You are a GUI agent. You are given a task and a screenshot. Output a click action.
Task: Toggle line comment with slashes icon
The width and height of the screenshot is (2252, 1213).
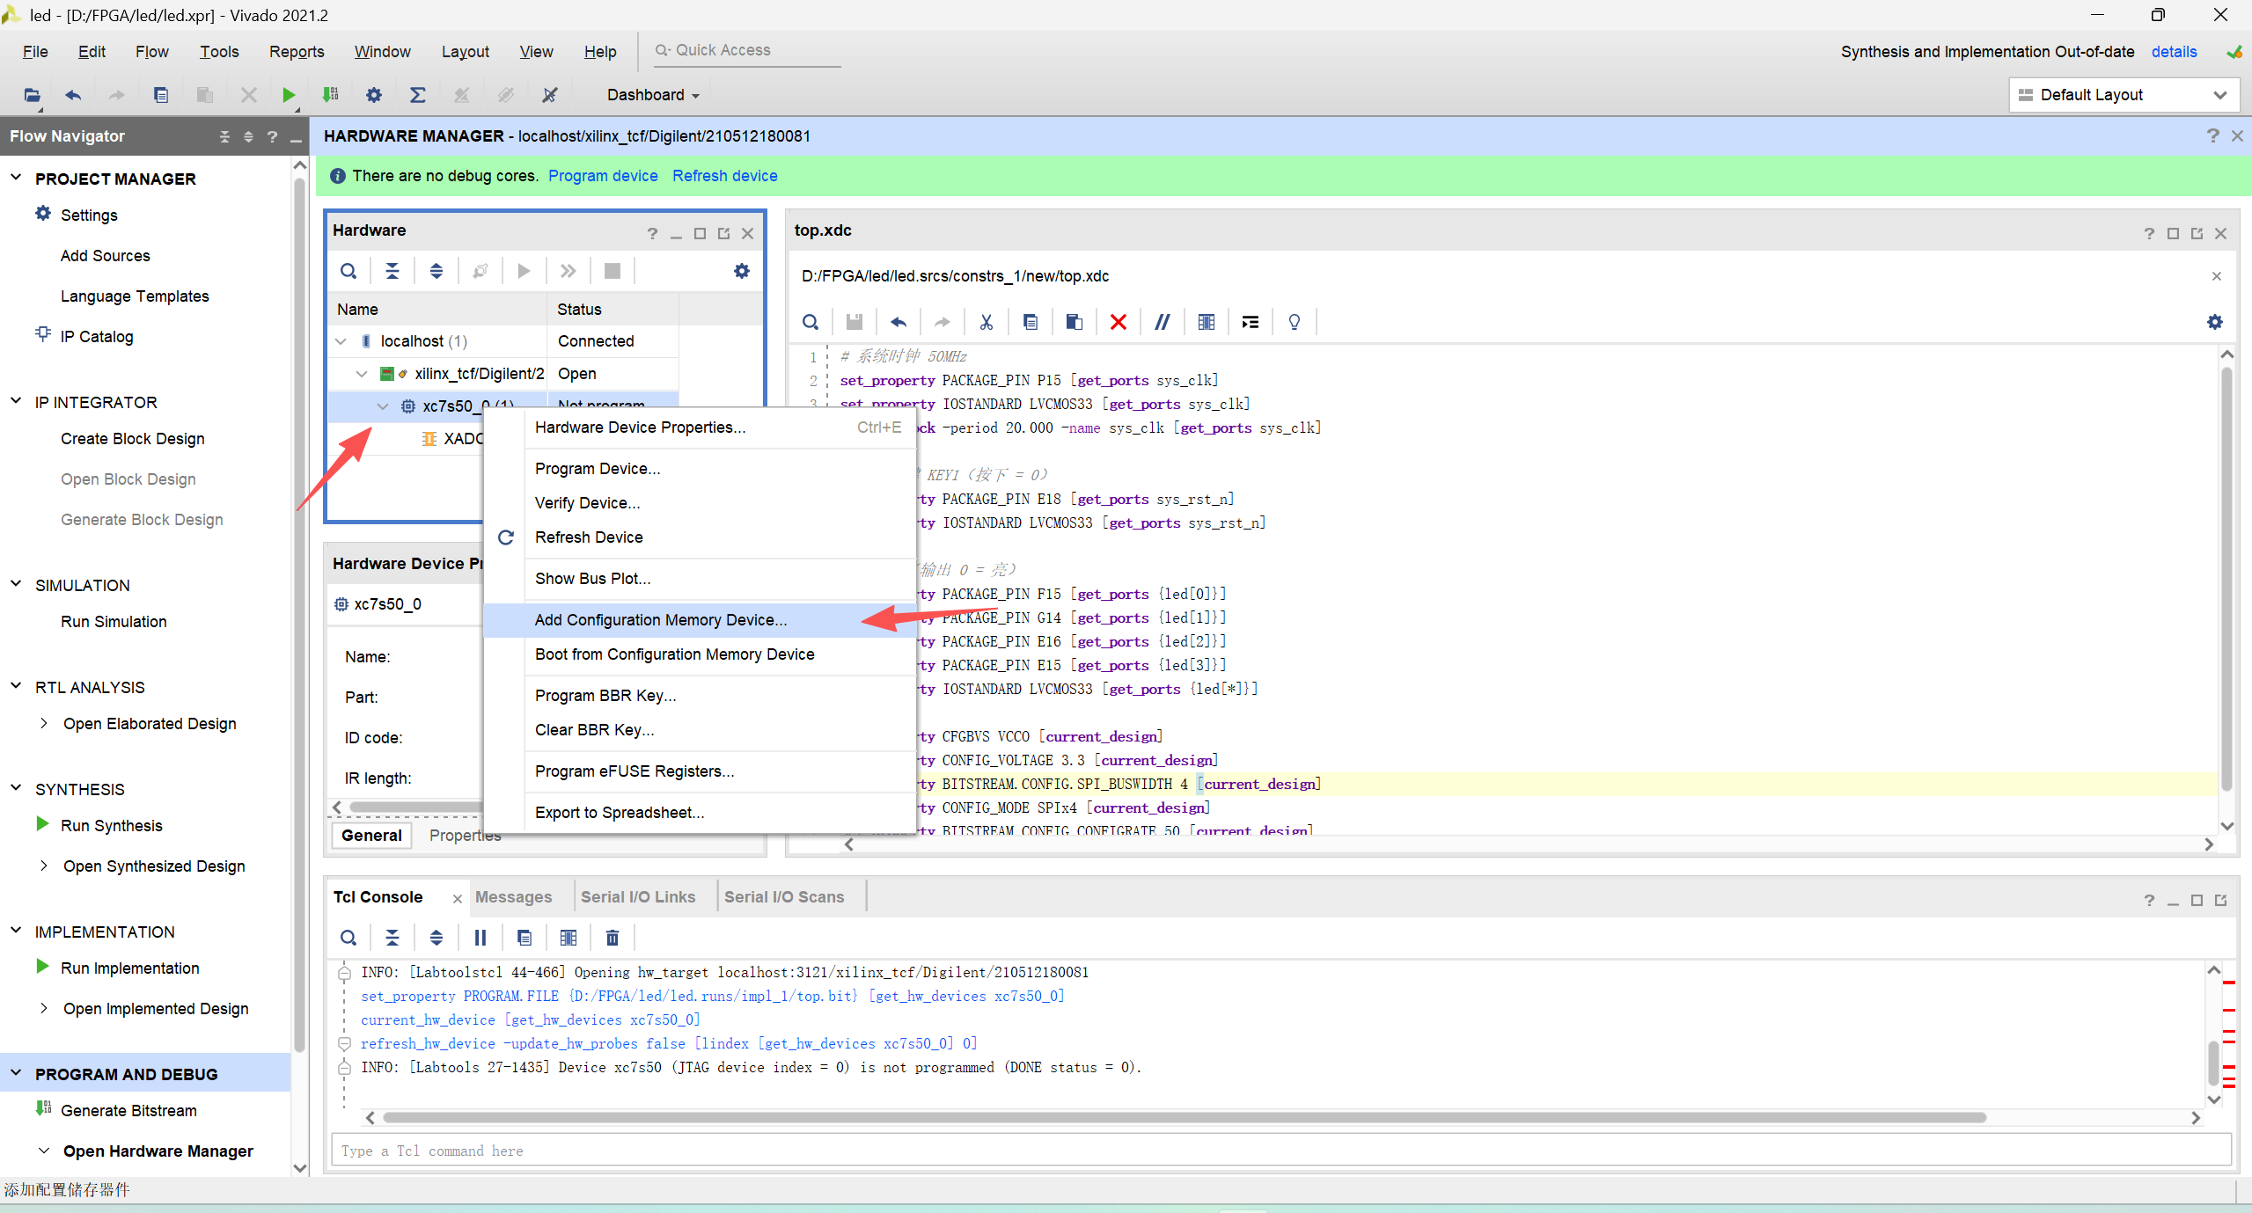tap(1162, 322)
